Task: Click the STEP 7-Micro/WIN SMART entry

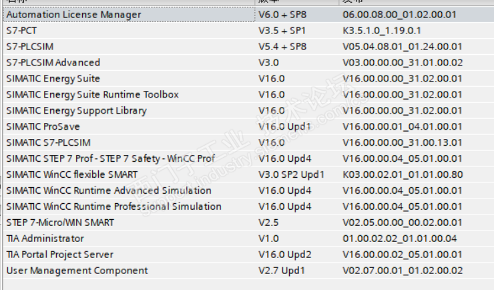Action: coord(60,223)
